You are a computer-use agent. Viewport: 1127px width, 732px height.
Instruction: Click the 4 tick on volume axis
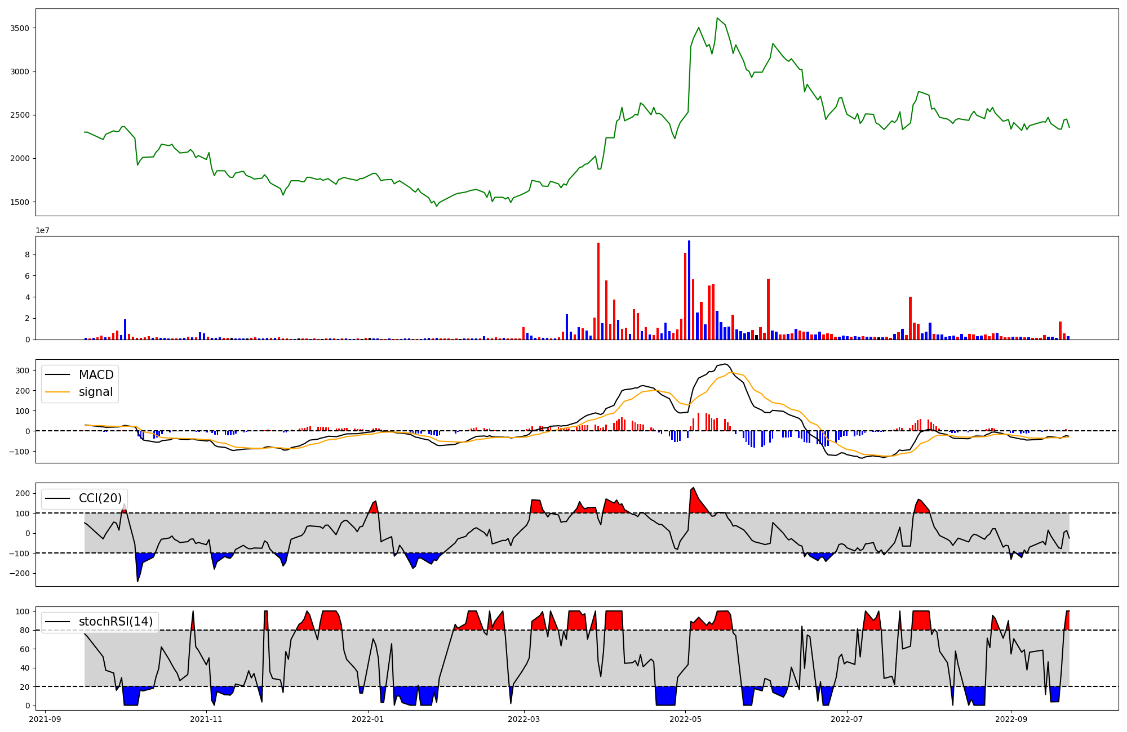tap(27, 297)
